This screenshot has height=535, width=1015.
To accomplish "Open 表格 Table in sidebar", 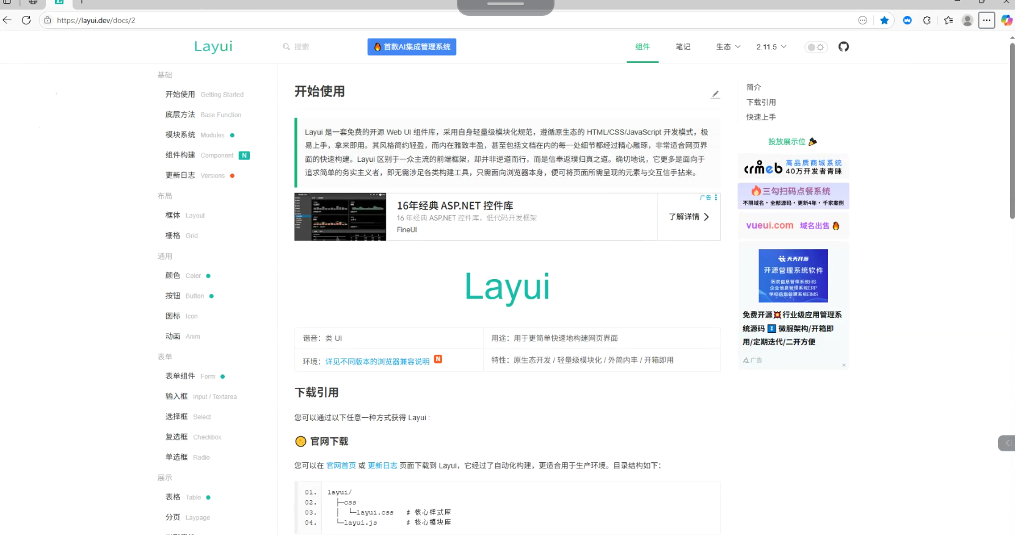I will click(x=187, y=498).
